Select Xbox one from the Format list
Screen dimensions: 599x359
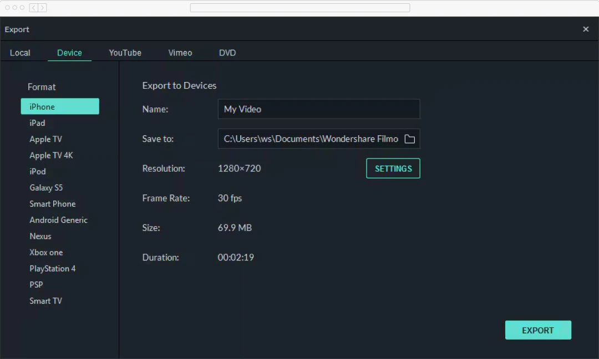46,252
